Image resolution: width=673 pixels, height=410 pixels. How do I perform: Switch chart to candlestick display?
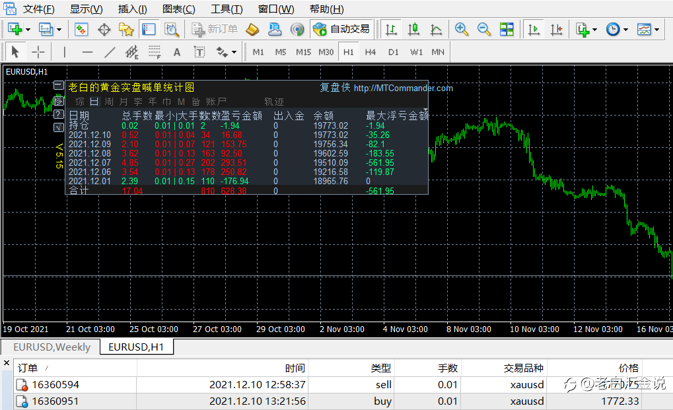[x=414, y=29]
